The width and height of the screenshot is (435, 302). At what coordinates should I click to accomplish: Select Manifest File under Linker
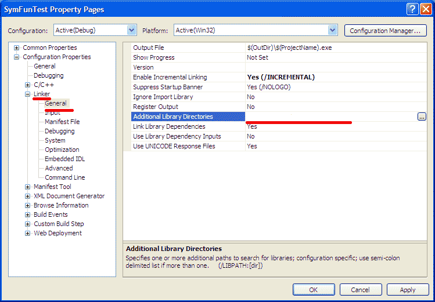62,122
